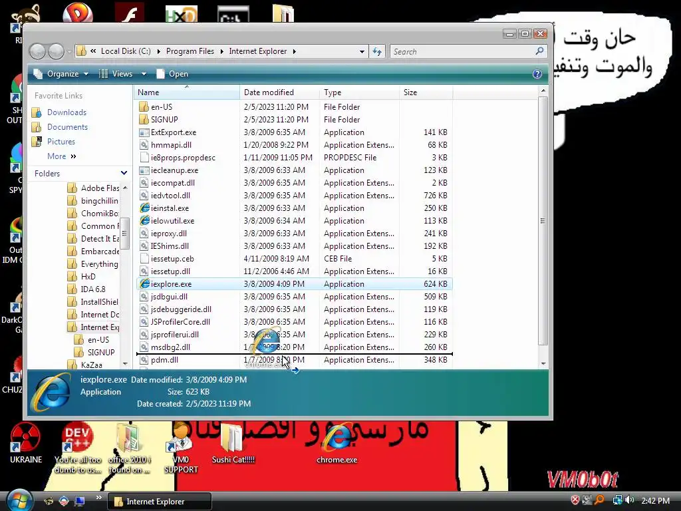Select the Sushi Cat!!!!! desktop folder

point(233,443)
